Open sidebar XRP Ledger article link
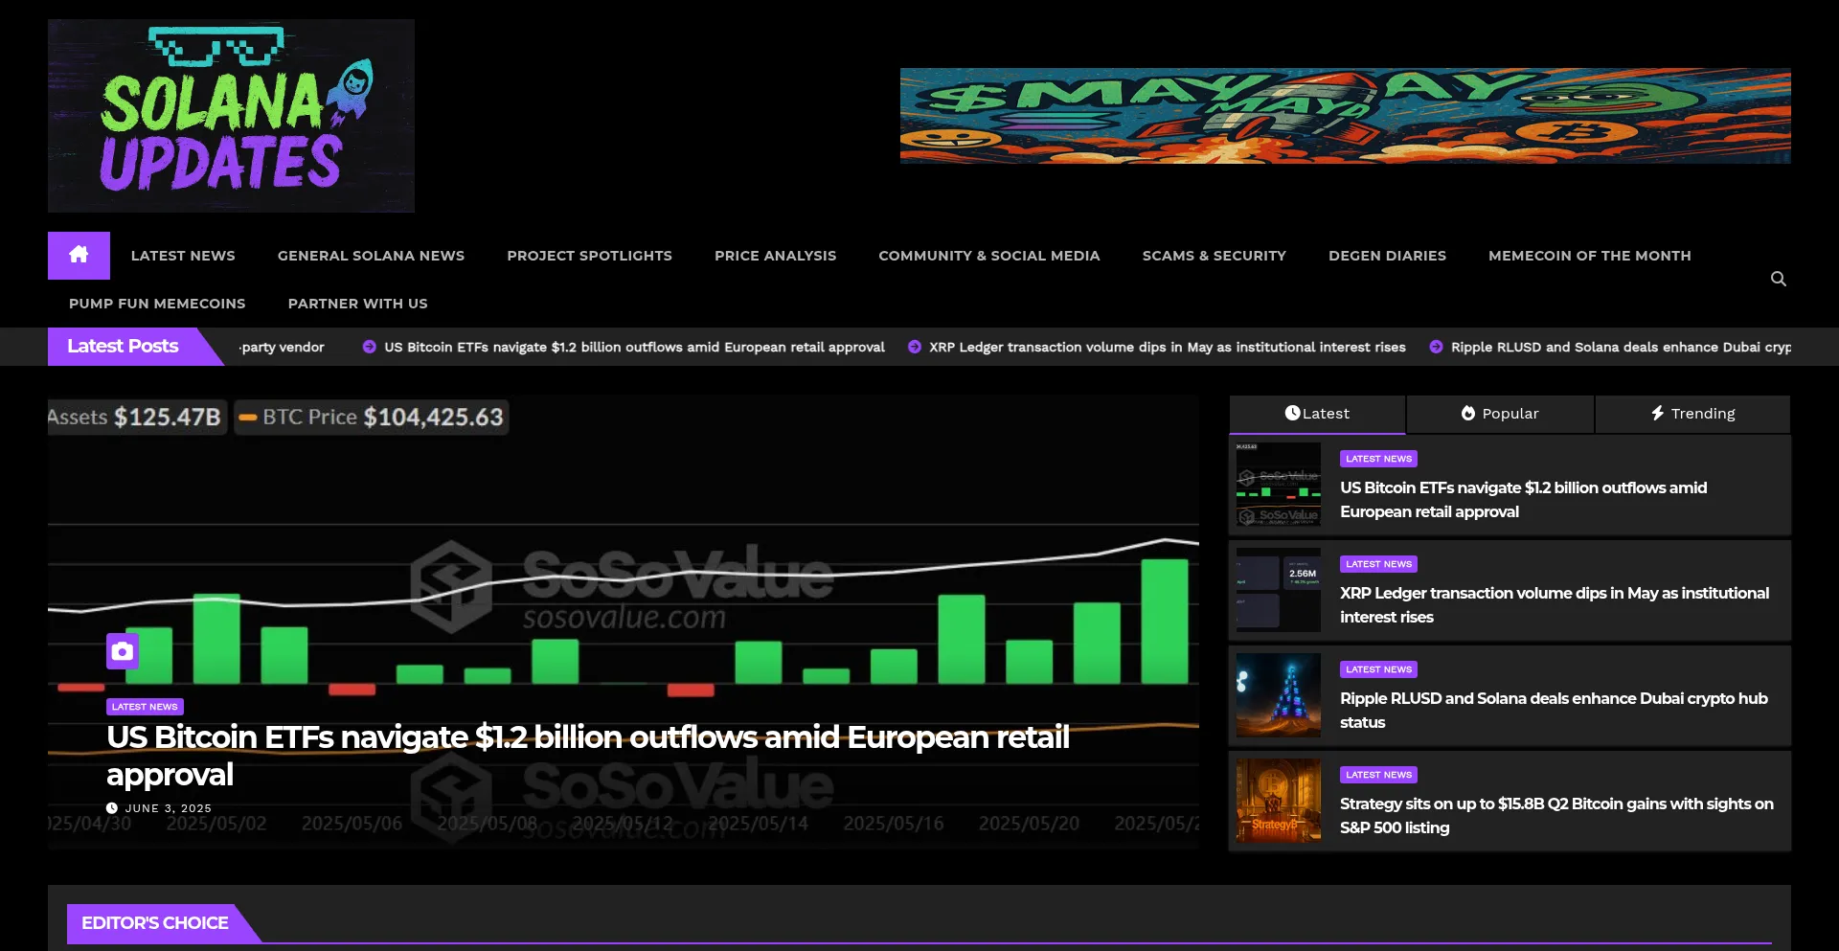The width and height of the screenshot is (1839, 951). 1554,604
